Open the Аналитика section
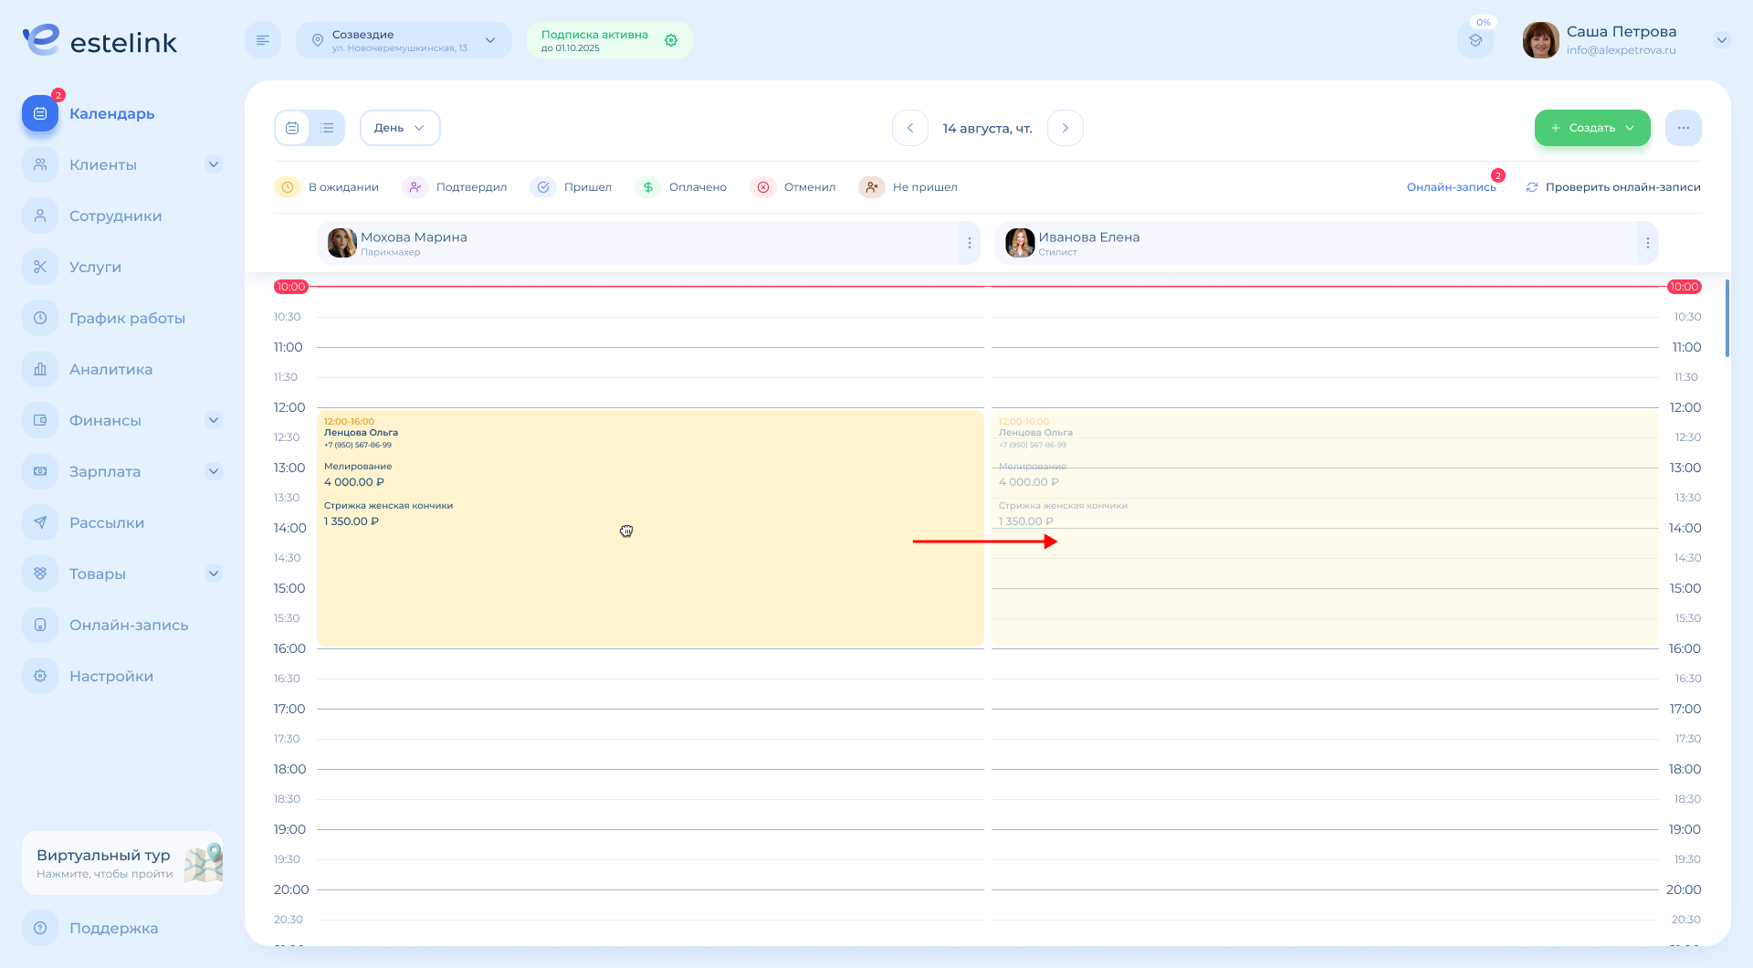 [x=110, y=369]
